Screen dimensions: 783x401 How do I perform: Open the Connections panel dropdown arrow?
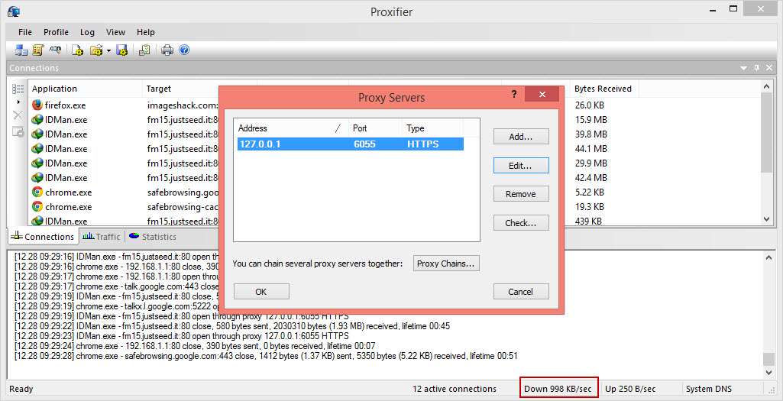coord(744,68)
